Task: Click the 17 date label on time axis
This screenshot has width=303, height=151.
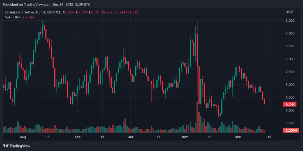Action: tap(159, 137)
